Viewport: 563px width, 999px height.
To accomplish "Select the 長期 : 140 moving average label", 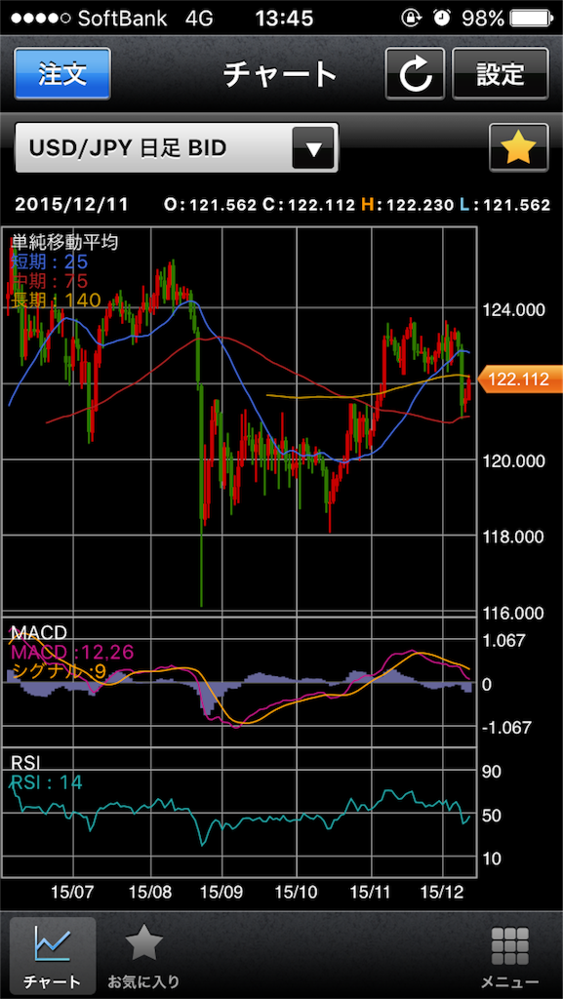I will (x=56, y=300).
